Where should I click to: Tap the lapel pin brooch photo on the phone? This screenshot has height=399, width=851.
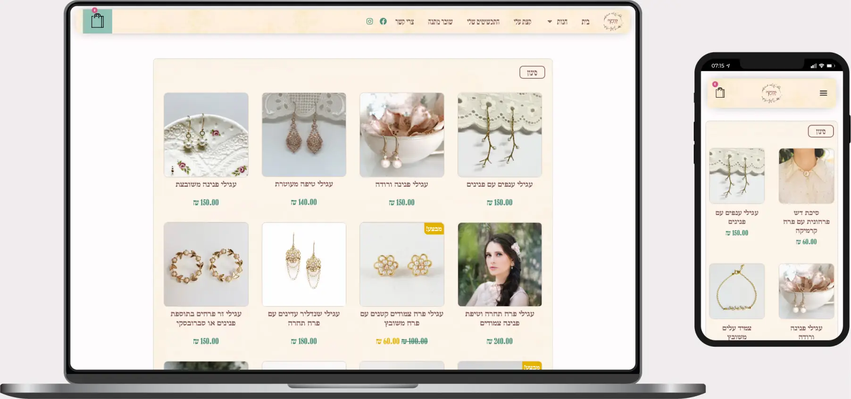point(807,176)
